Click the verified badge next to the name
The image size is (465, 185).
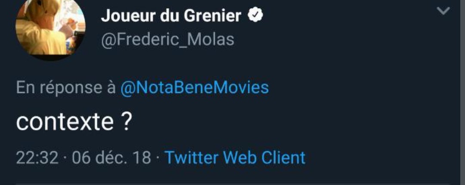click(256, 16)
